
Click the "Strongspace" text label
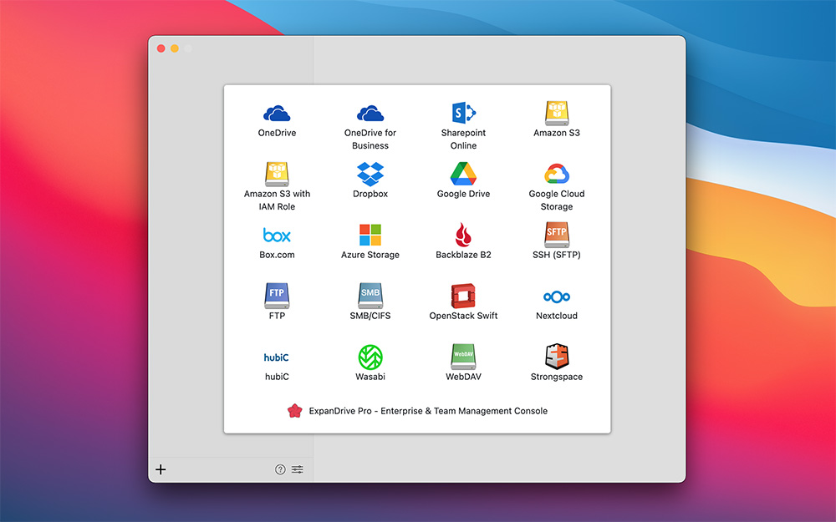[557, 377]
